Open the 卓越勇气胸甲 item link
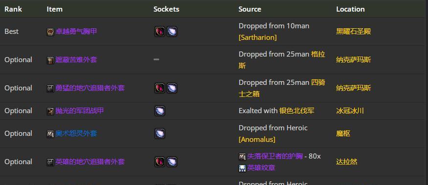This screenshot has width=428, height=185. point(76,32)
